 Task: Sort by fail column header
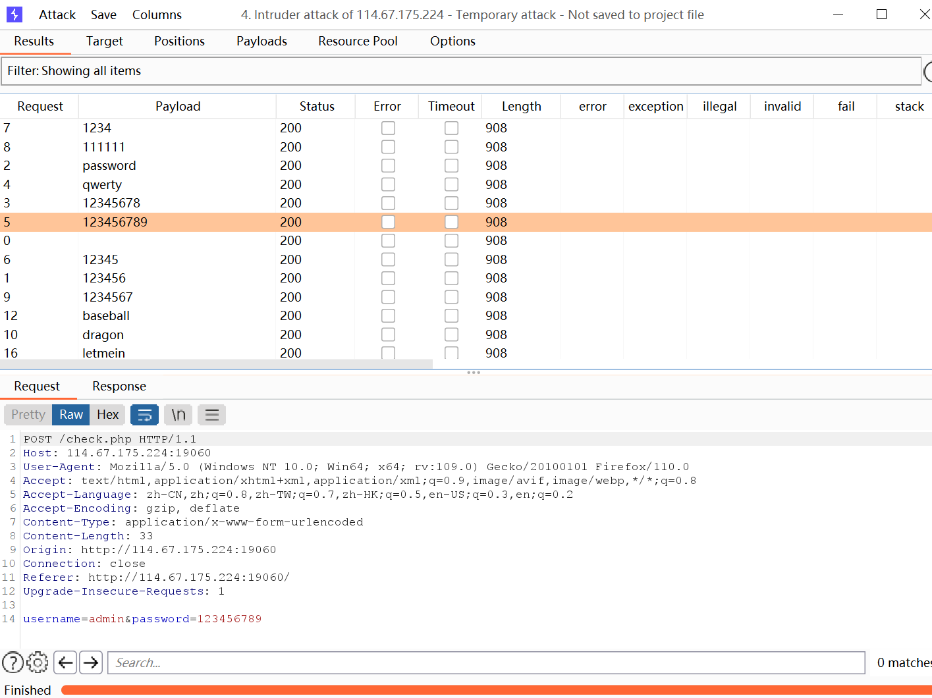846,106
